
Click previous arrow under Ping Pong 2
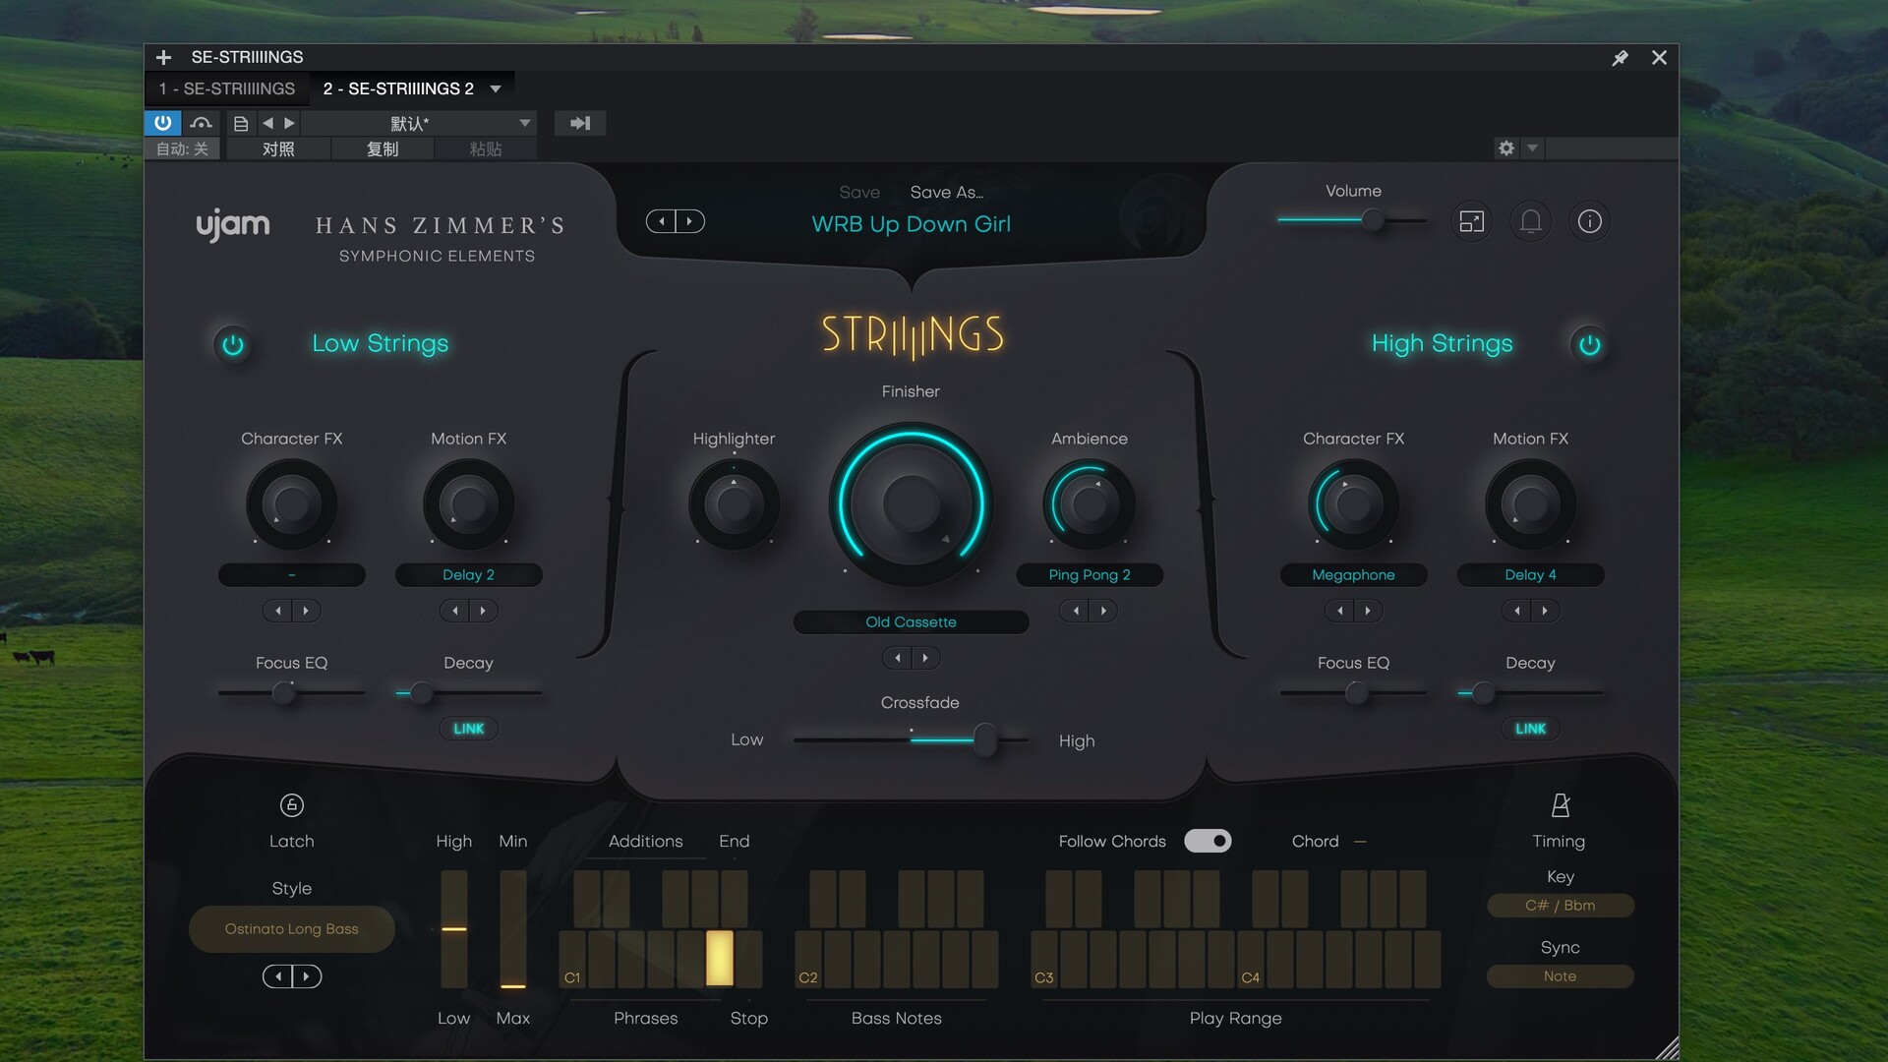pyautogui.click(x=1076, y=611)
